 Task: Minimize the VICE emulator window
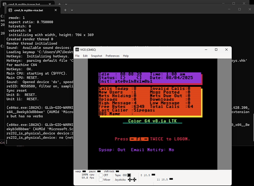click(x=206, y=50)
